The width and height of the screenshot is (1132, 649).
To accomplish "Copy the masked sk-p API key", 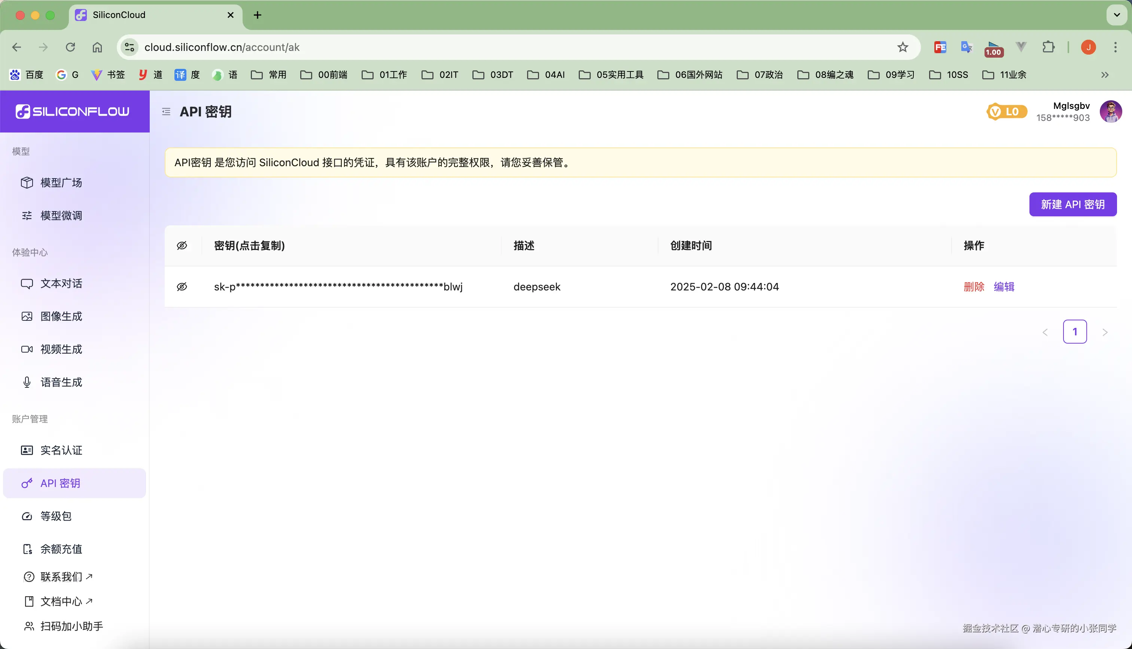I will [338, 287].
